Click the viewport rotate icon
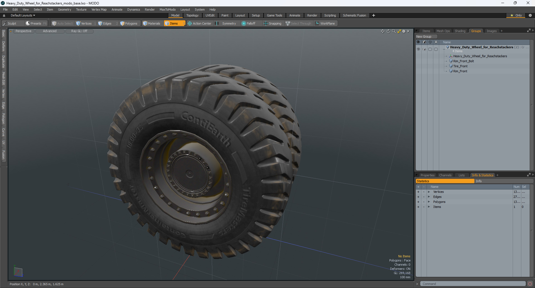 pos(388,31)
